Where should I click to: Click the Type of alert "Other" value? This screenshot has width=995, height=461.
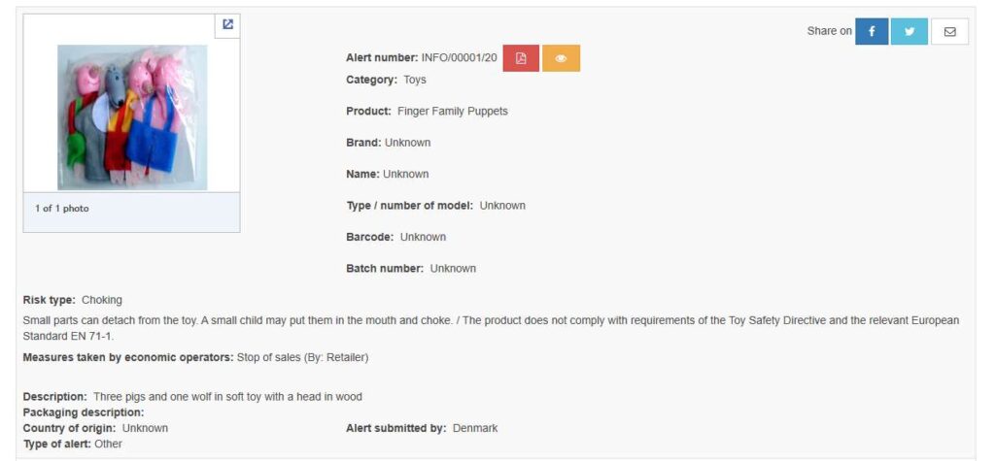tap(108, 444)
